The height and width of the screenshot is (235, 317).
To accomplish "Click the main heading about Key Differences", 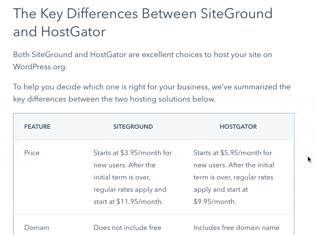I will (143, 14).
